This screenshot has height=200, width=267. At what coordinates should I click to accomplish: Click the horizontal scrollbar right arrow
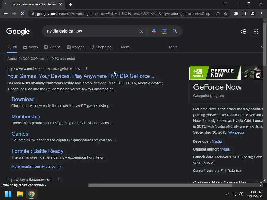[260, 185]
